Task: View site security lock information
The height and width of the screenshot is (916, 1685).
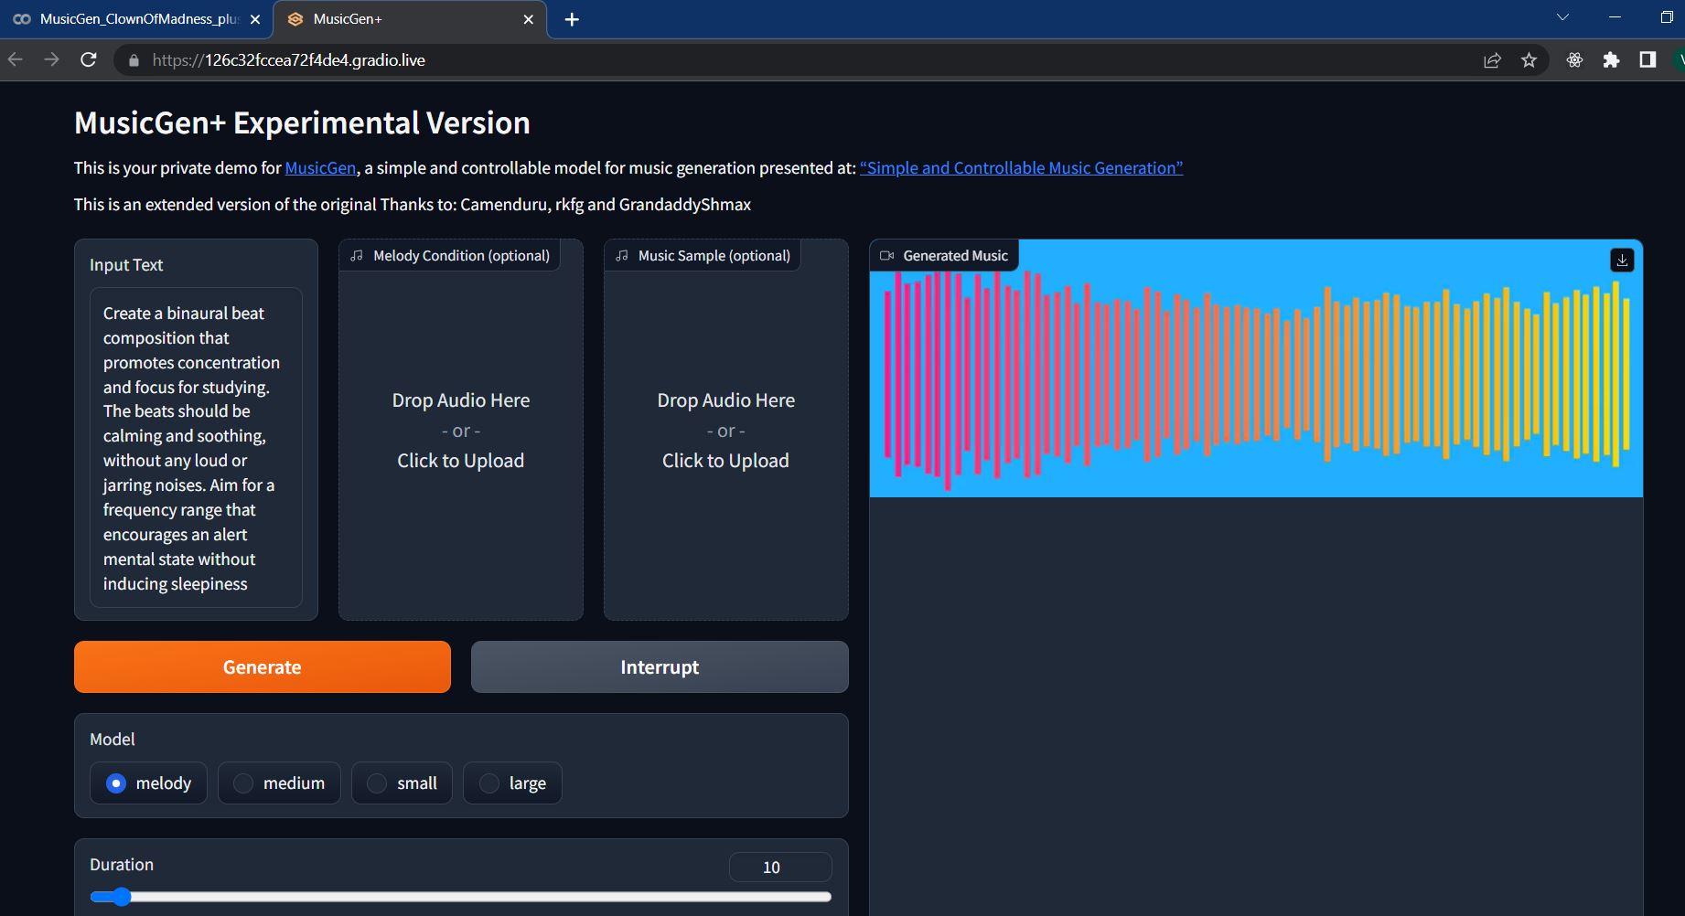Action: coord(134,60)
